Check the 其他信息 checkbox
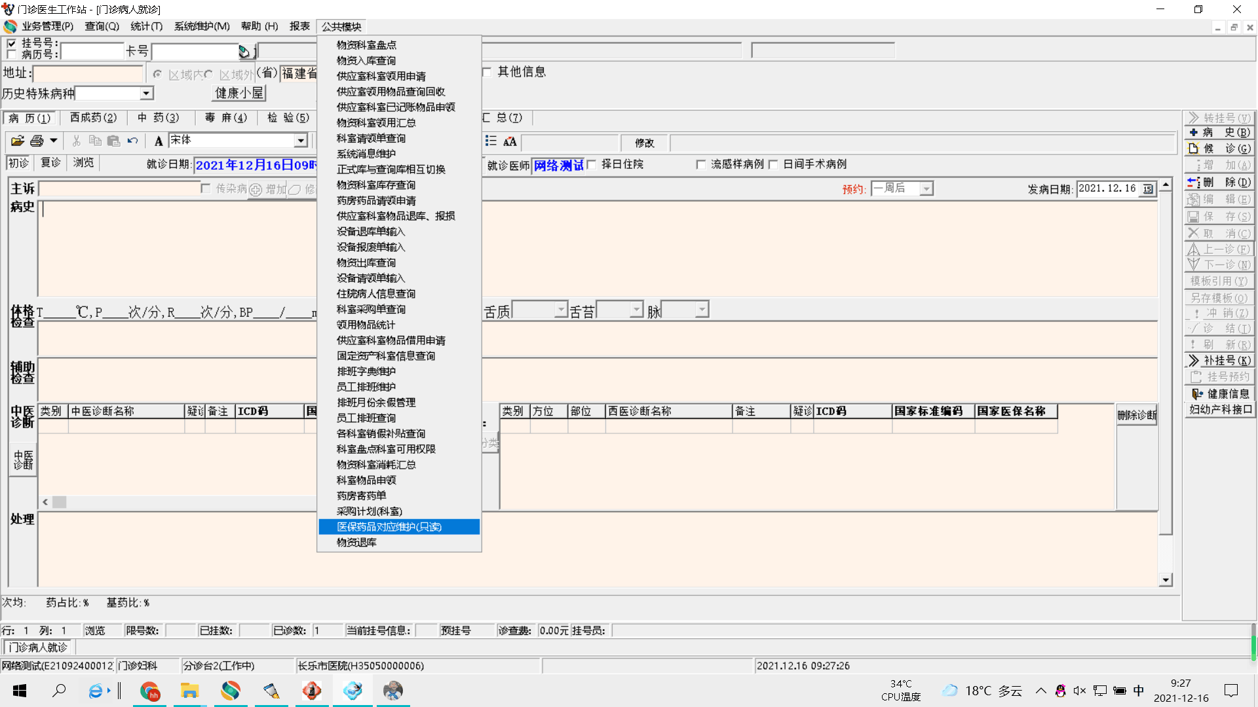This screenshot has height=707, width=1258. (487, 72)
